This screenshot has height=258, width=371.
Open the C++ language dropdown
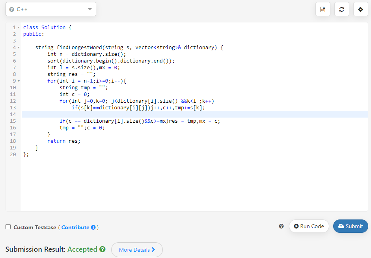pyautogui.click(x=50, y=9)
